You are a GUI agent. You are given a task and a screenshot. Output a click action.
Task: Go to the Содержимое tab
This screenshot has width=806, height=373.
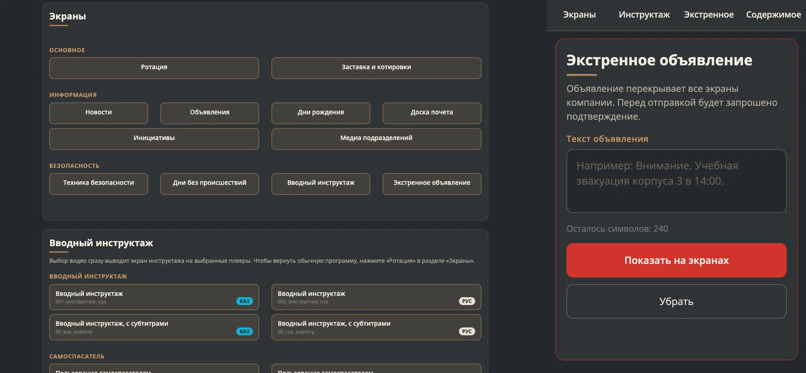(773, 15)
